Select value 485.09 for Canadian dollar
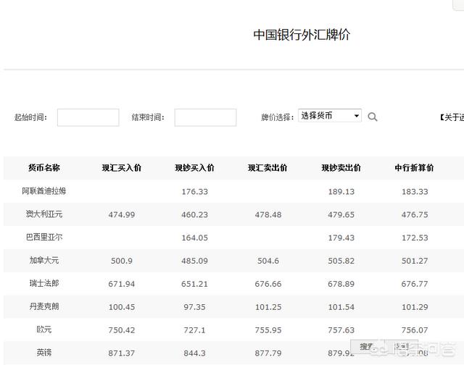 tap(195, 261)
